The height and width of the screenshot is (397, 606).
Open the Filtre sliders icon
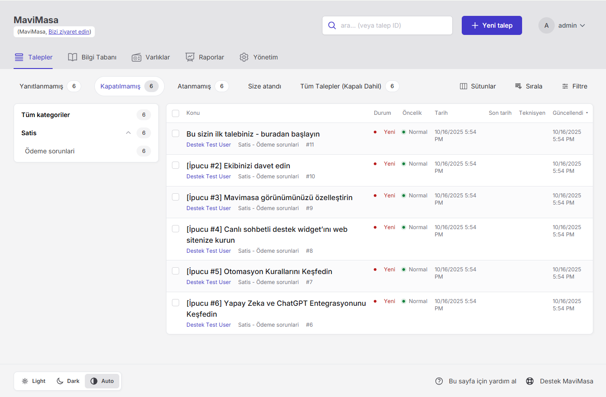[565, 86]
